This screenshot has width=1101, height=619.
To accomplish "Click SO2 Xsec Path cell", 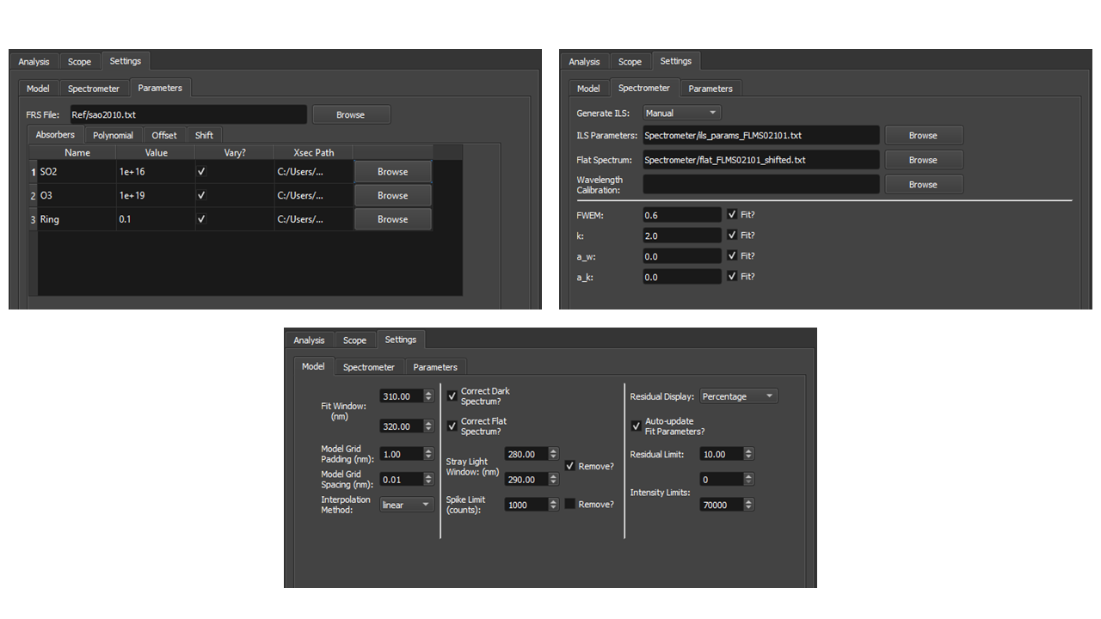I will click(x=313, y=172).
